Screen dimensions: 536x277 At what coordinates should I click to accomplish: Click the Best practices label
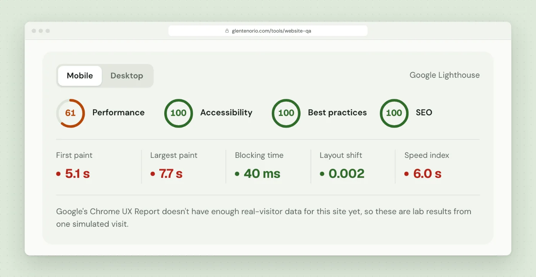pyautogui.click(x=337, y=113)
